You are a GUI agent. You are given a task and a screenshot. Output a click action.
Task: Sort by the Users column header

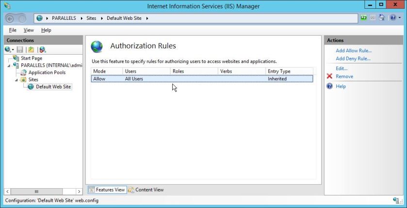(x=147, y=71)
